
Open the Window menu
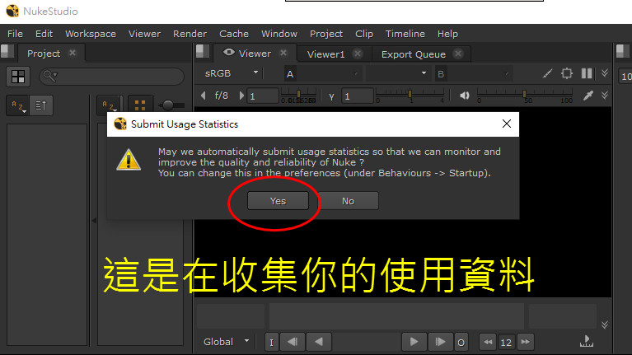point(279,34)
